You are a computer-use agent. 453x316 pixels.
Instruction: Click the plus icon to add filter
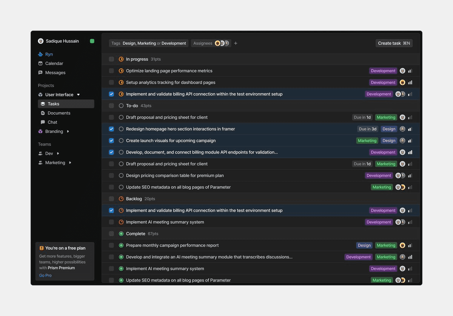(x=236, y=43)
